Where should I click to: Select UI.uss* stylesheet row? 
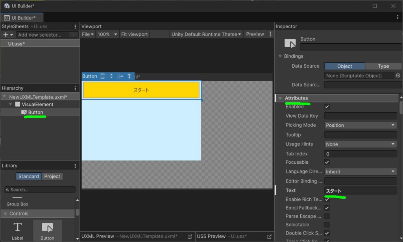tap(40, 44)
